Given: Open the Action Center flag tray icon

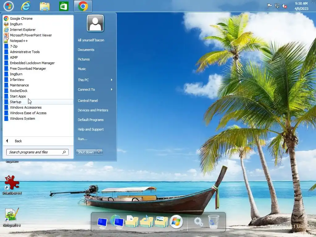Looking at the screenshot, I should tap(269, 6).
